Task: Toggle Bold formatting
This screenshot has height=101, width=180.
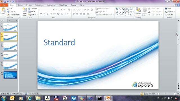Action: point(41,14)
